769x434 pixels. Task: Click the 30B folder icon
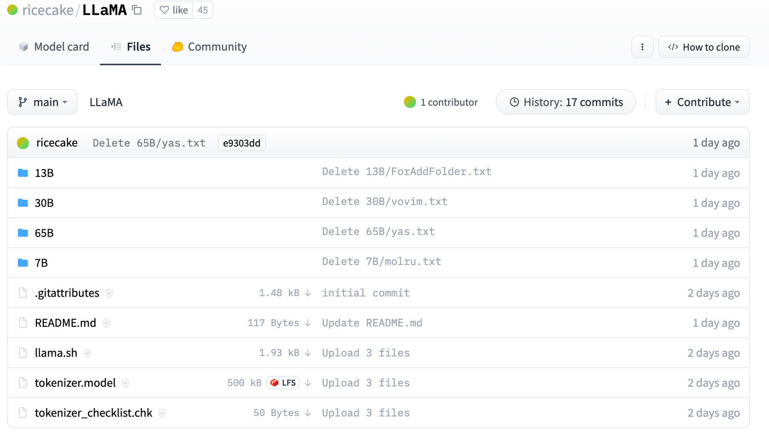(23, 203)
